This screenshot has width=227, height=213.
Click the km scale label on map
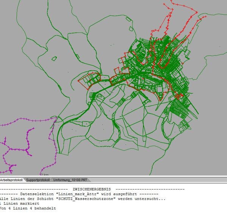(44, 174)
